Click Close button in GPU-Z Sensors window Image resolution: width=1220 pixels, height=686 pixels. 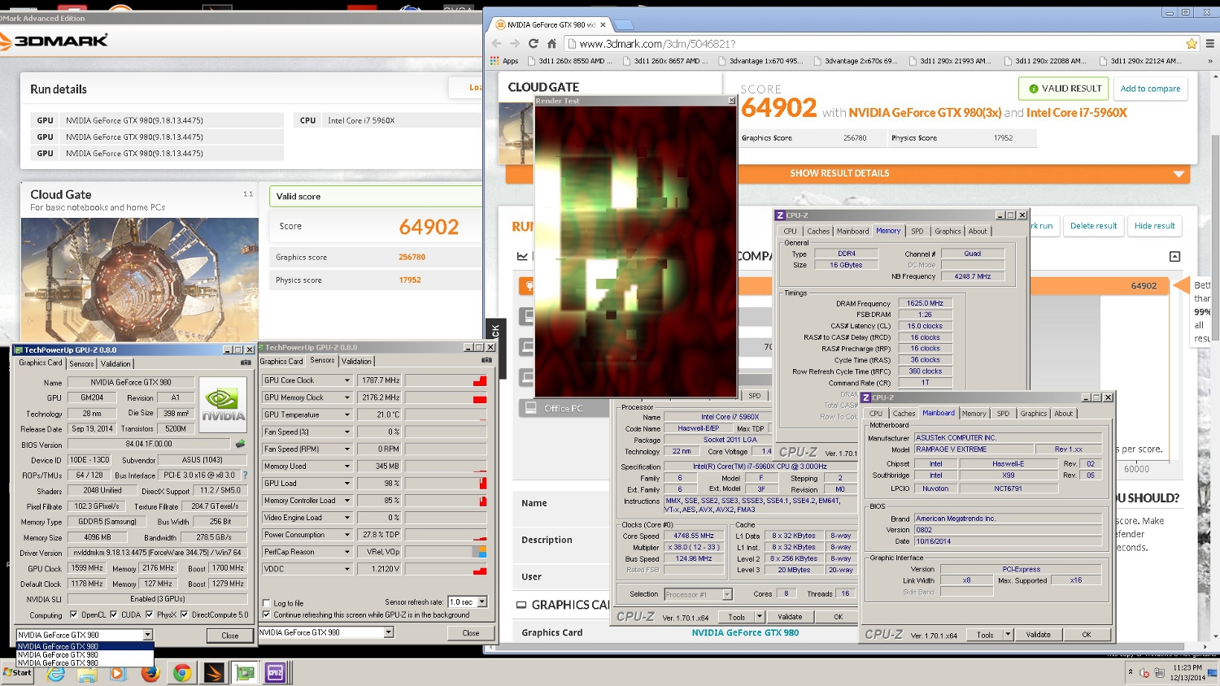point(471,633)
